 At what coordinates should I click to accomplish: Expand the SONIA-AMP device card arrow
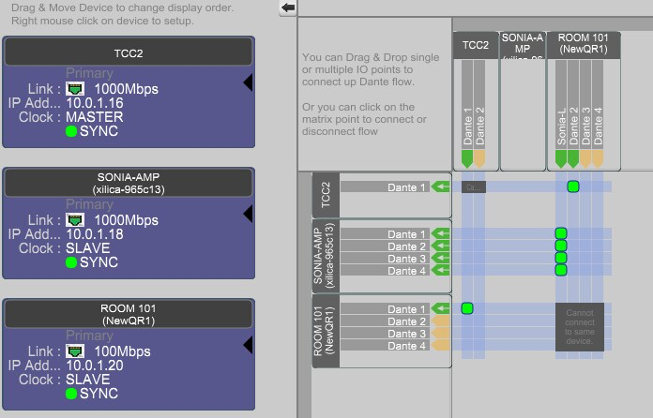pos(248,214)
